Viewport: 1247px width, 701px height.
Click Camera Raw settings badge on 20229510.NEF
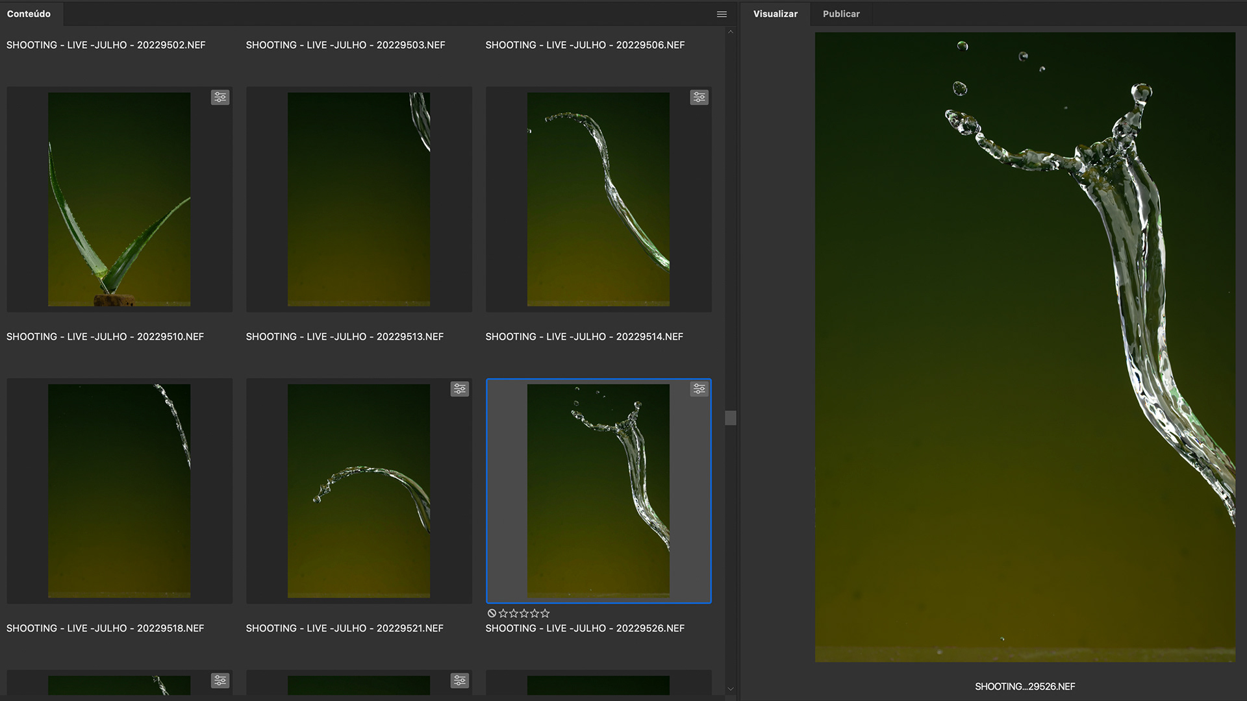(x=220, y=97)
